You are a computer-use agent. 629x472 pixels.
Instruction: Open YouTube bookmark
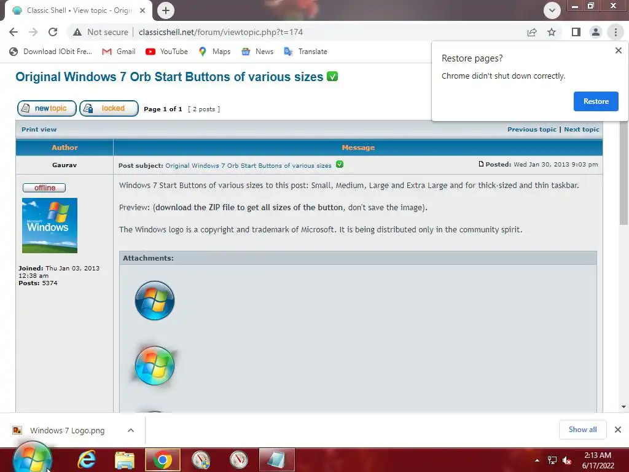tap(166, 52)
